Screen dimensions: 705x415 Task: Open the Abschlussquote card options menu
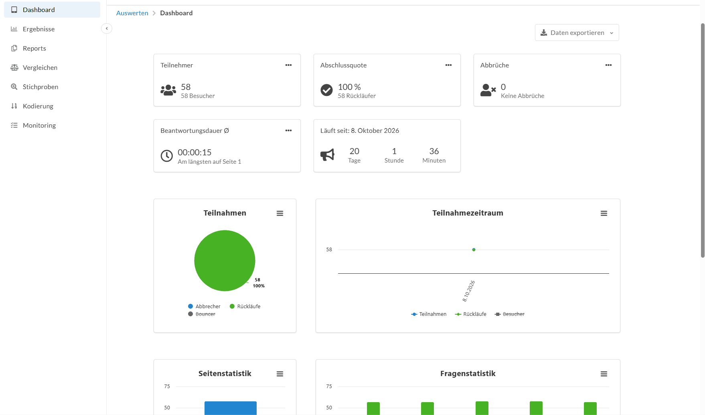(x=448, y=65)
